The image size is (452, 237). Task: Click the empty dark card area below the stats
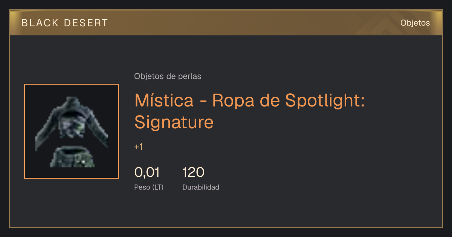coord(226,211)
